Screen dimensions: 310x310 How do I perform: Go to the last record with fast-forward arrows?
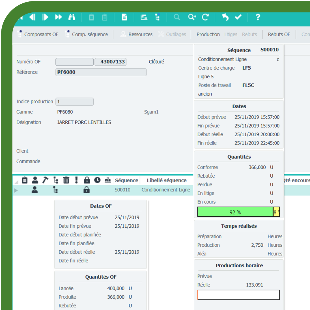coord(59,17)
